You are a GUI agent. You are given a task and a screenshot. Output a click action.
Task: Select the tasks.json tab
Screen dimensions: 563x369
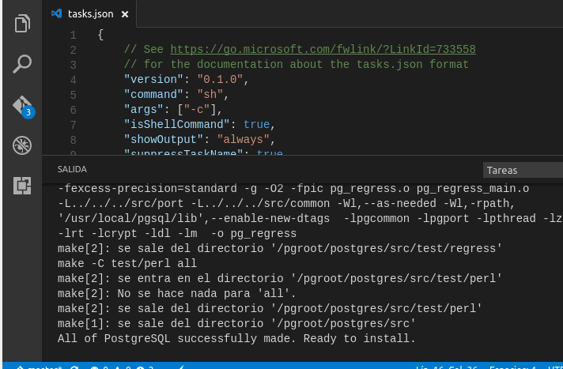point(89,14)
